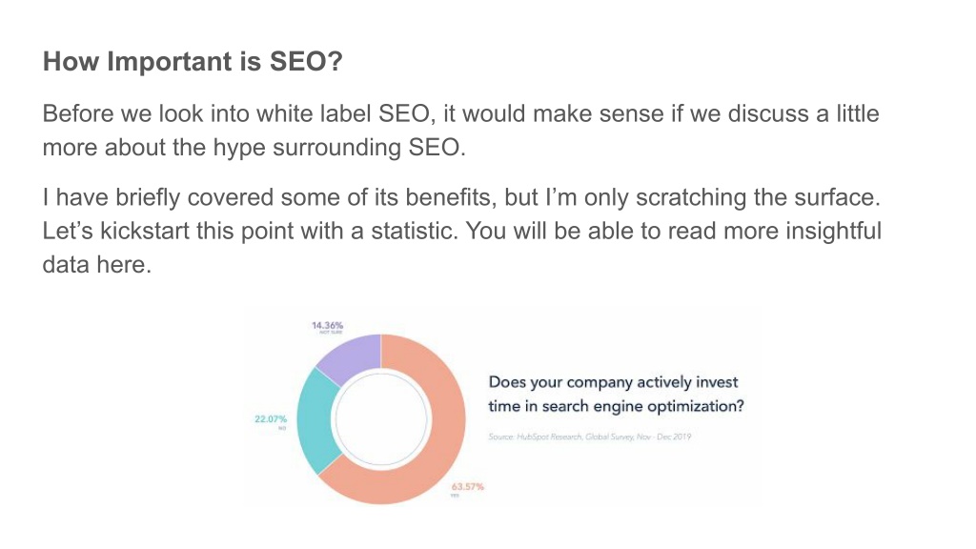
Task: Click the chart question "Does your company actively invest"
Action: [613, 382]
